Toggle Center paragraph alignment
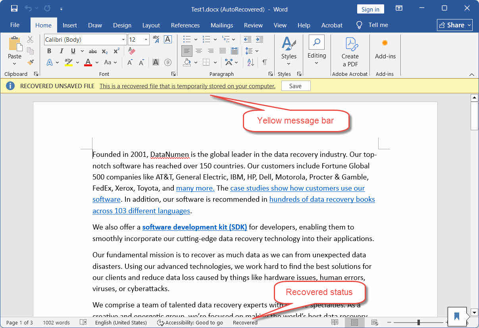This screenshot has height=328, width=479. click(199, 51)
